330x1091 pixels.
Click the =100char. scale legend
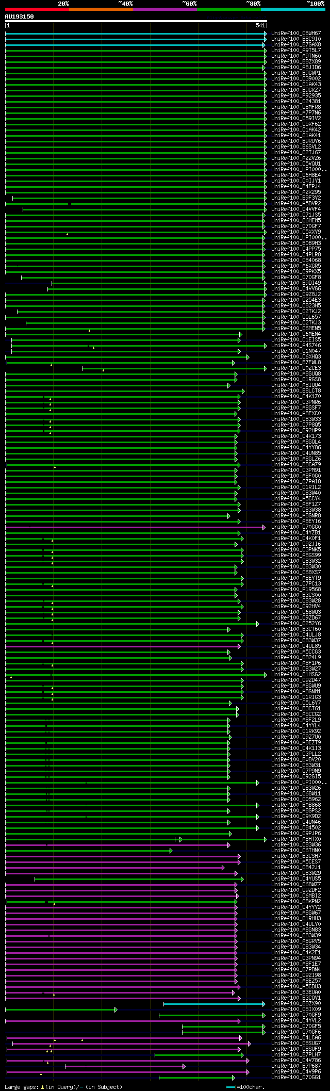[245, 1087]
